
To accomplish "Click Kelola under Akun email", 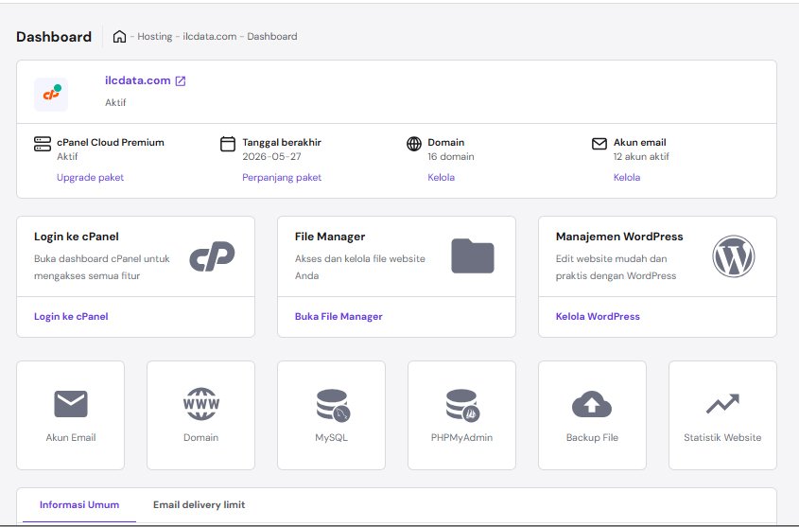I will 626,177.
